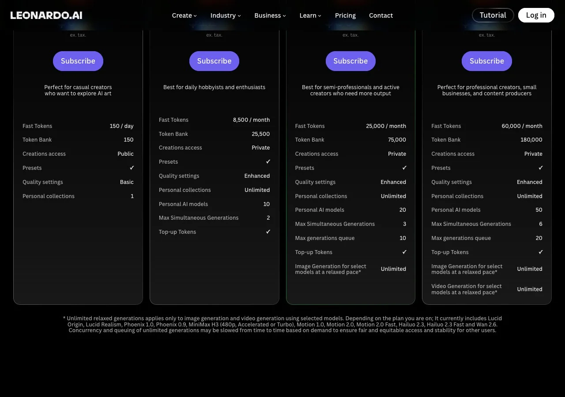Click the "60,000 / month" Fast Tokens value

(x=522, y=126)
